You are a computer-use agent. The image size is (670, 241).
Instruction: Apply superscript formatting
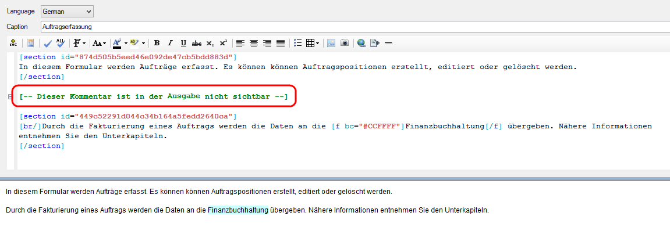coord(224,43)
